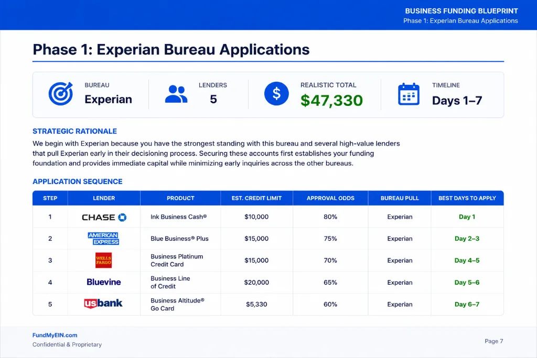The image size is (537, 358).
Task: Click the Days 1–7 timeline value
Action: pyautogui.click(x=457, y=100)
